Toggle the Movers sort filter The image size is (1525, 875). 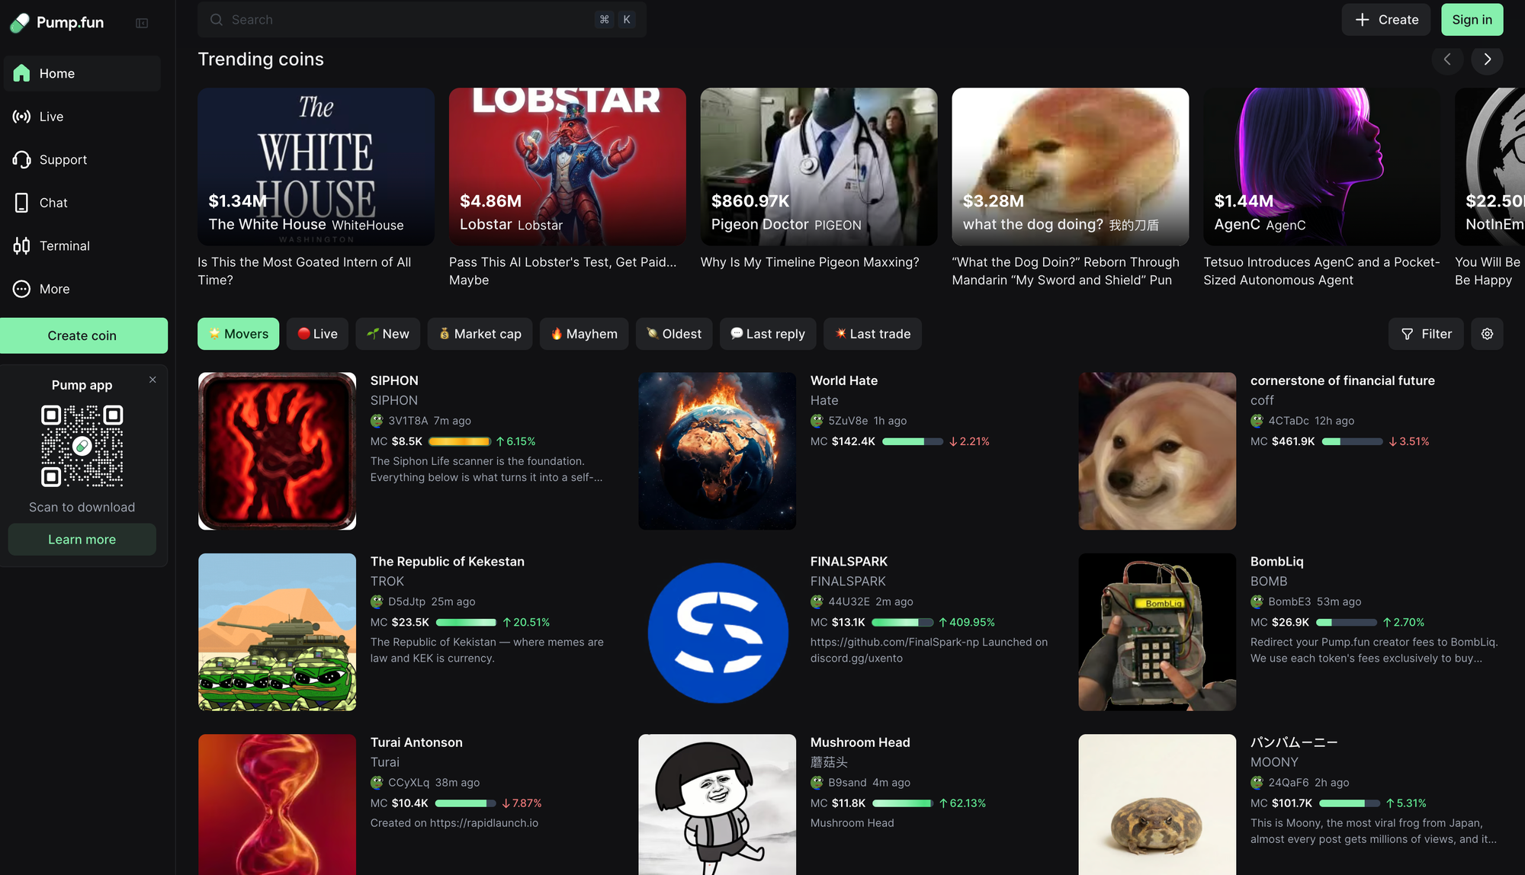pos(238,334)
